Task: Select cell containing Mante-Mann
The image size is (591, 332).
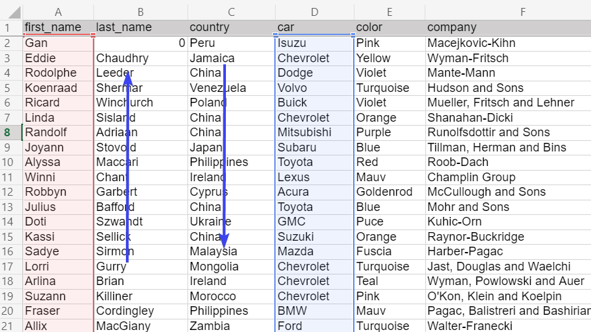Action: (508, 73)
